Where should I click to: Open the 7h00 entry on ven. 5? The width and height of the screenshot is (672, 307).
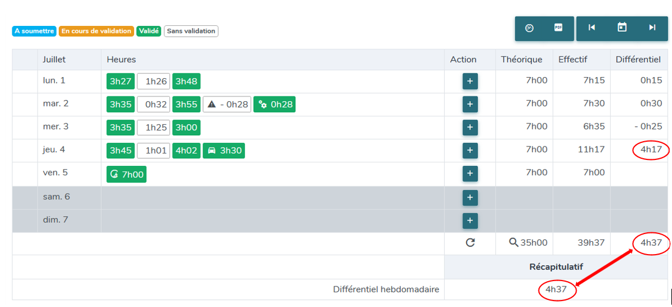tap(127, 174)
